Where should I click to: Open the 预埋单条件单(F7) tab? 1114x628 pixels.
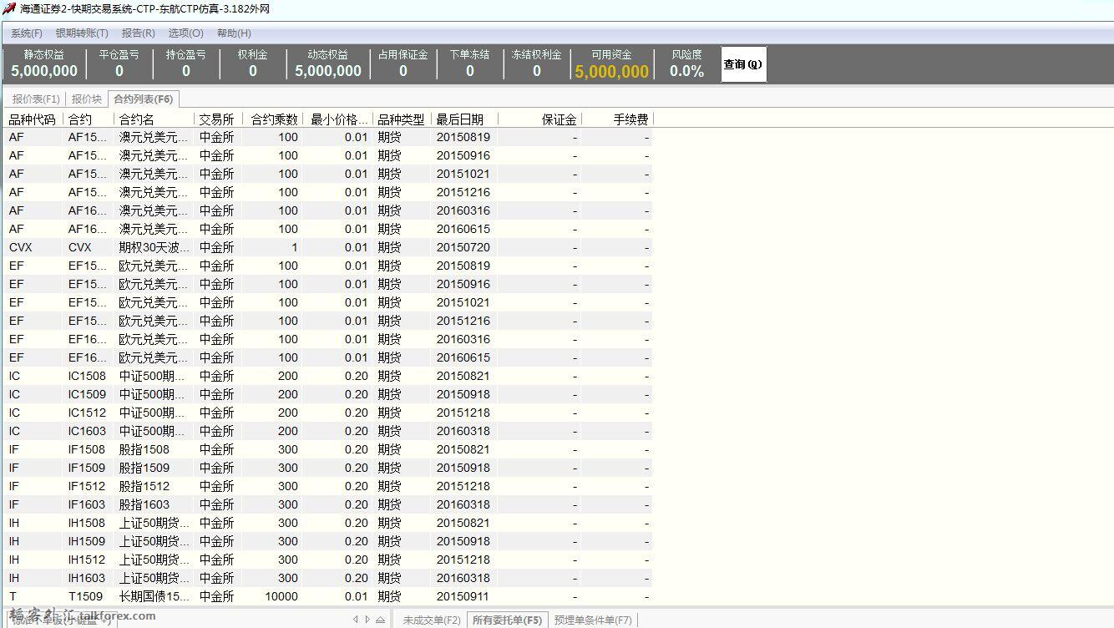593,620
